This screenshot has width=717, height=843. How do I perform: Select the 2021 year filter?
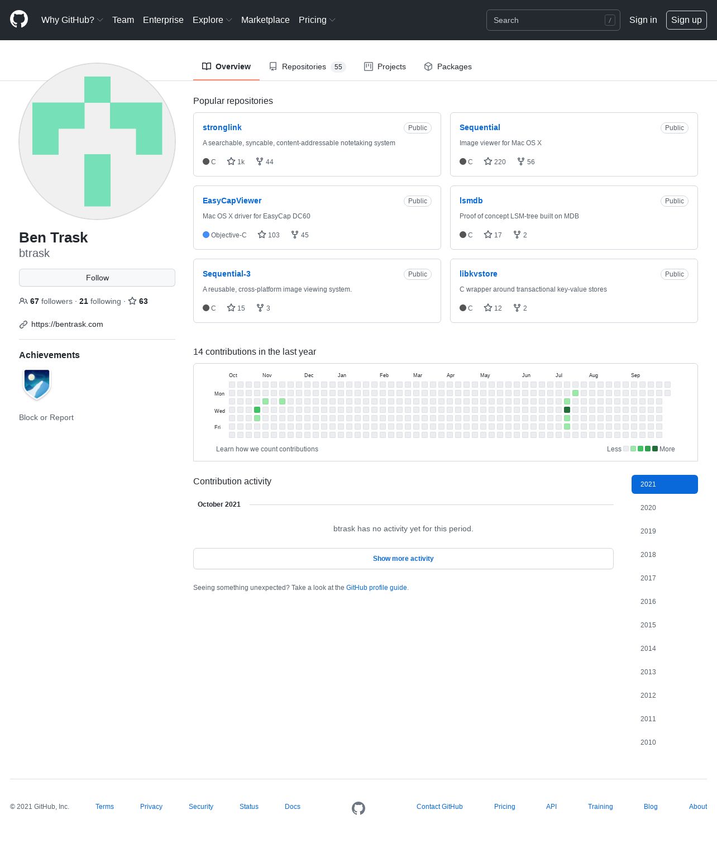coord(665,484)
